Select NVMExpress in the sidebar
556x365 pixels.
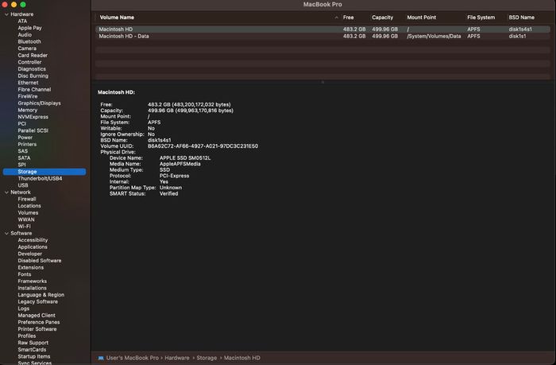33,117
